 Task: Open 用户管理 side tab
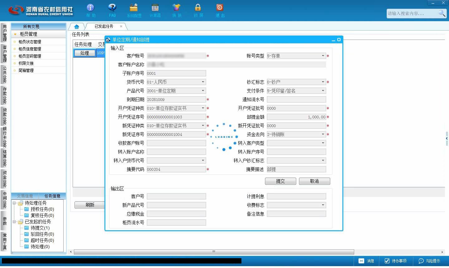(x=5, y=33)
